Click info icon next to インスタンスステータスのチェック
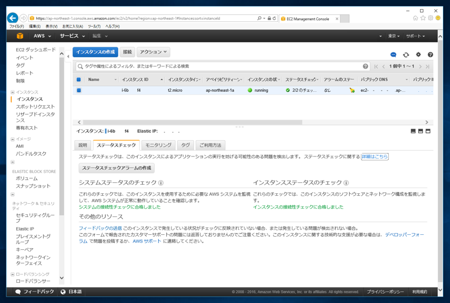Image resolution: width=450 pixels, height=303 pixels. click(346, 182)
